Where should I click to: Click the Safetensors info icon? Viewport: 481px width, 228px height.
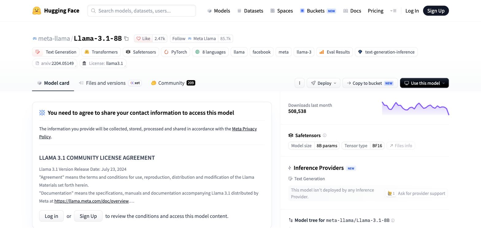pyautogui.click(x=325, y=135)
